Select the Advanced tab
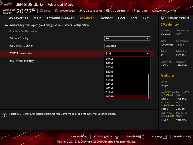Viewport: 193px width, 145px height. click(87, 18)
